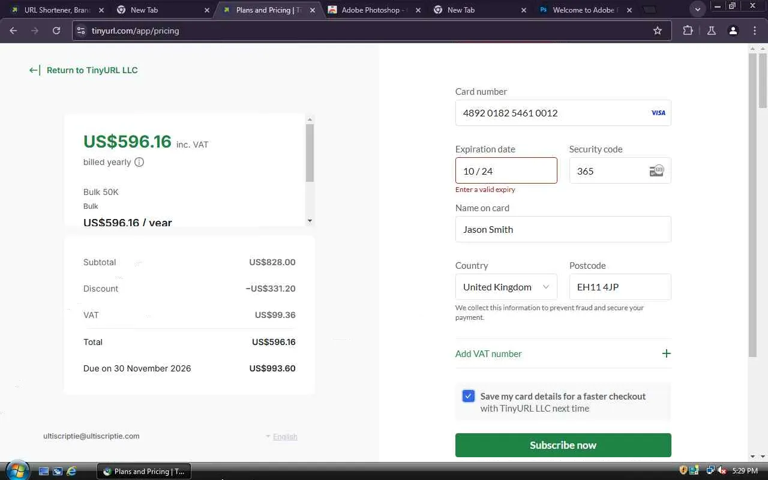Close the Plans and Pricing tab
Screen dimensions: 768x480
coord(312,10)
